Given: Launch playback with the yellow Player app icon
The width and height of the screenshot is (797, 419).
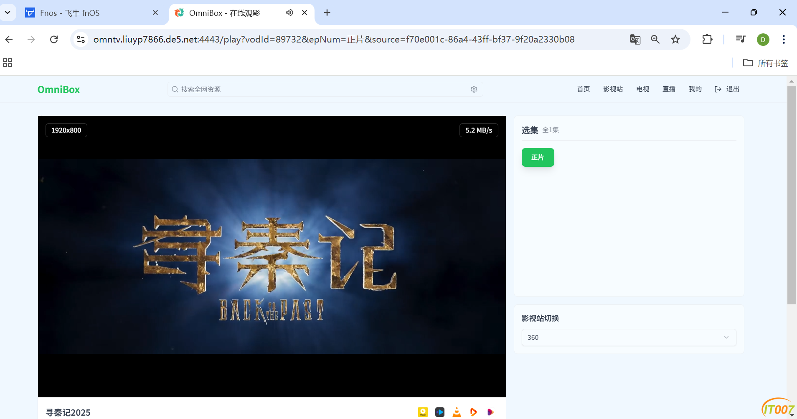Looking at the screenshot, I should click(x=423, y=412).
